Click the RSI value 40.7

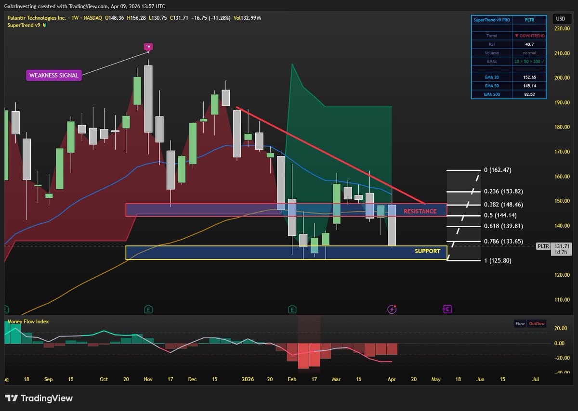[x=529, y=44]
